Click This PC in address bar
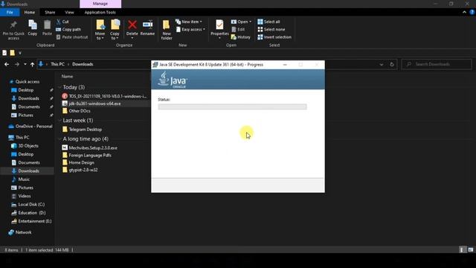The height and width of the screenshot is (268, 476). pos(57,64)
